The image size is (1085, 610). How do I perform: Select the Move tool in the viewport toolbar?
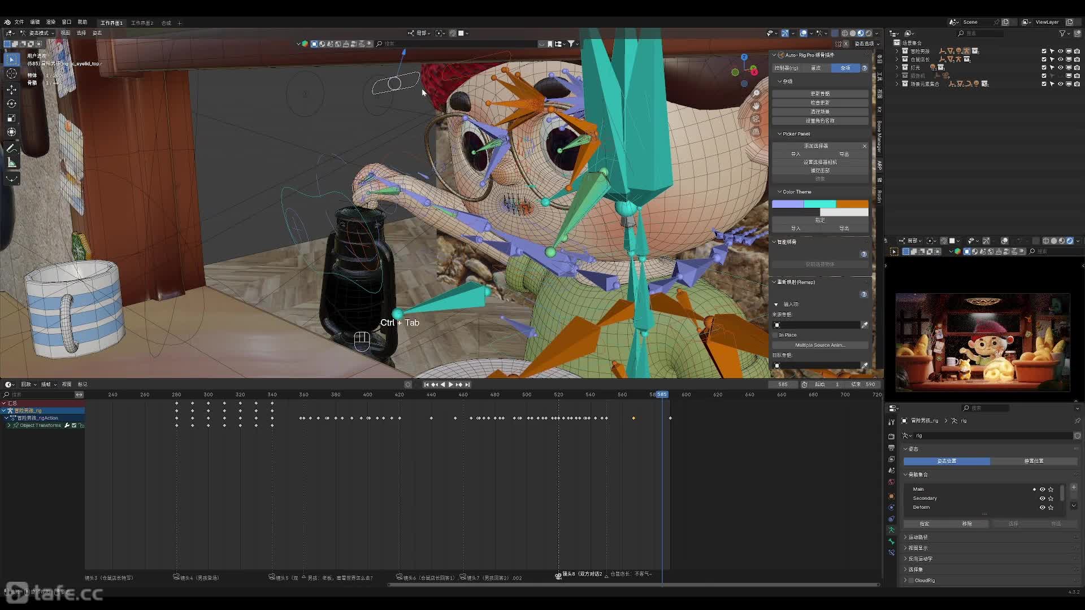pos(11,89)
